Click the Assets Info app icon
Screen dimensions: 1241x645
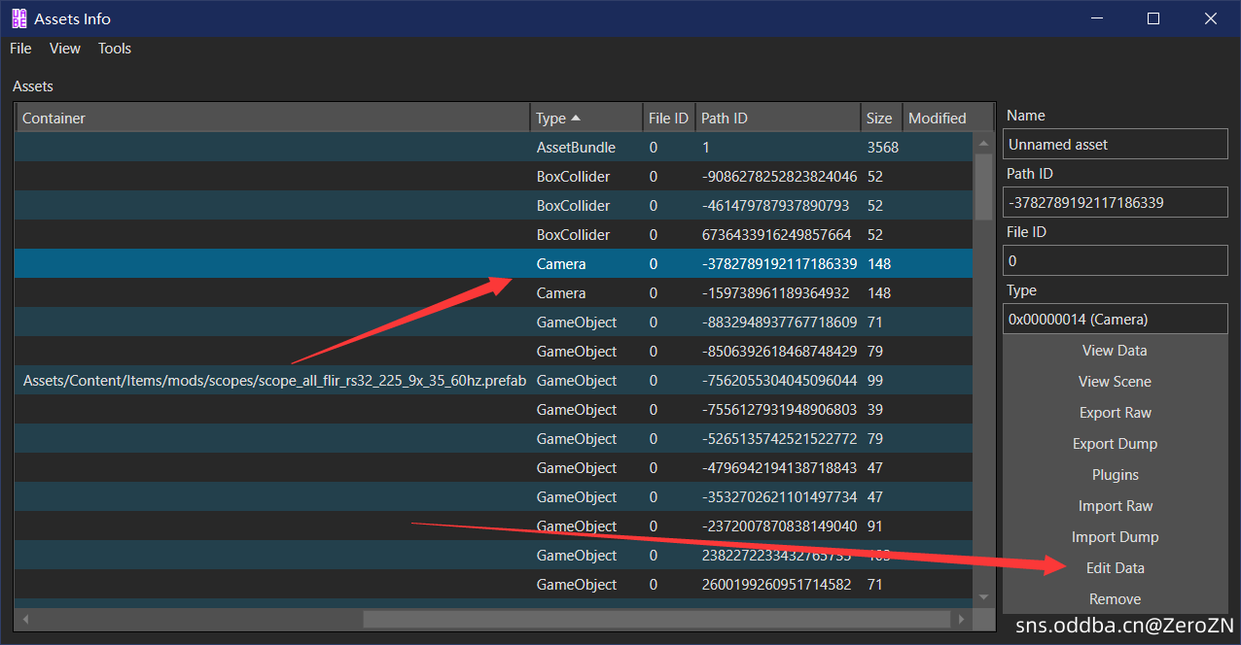tap(18, 18)
